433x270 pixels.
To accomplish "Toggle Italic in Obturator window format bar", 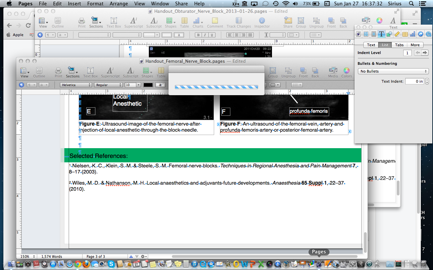I will point(205,35).
